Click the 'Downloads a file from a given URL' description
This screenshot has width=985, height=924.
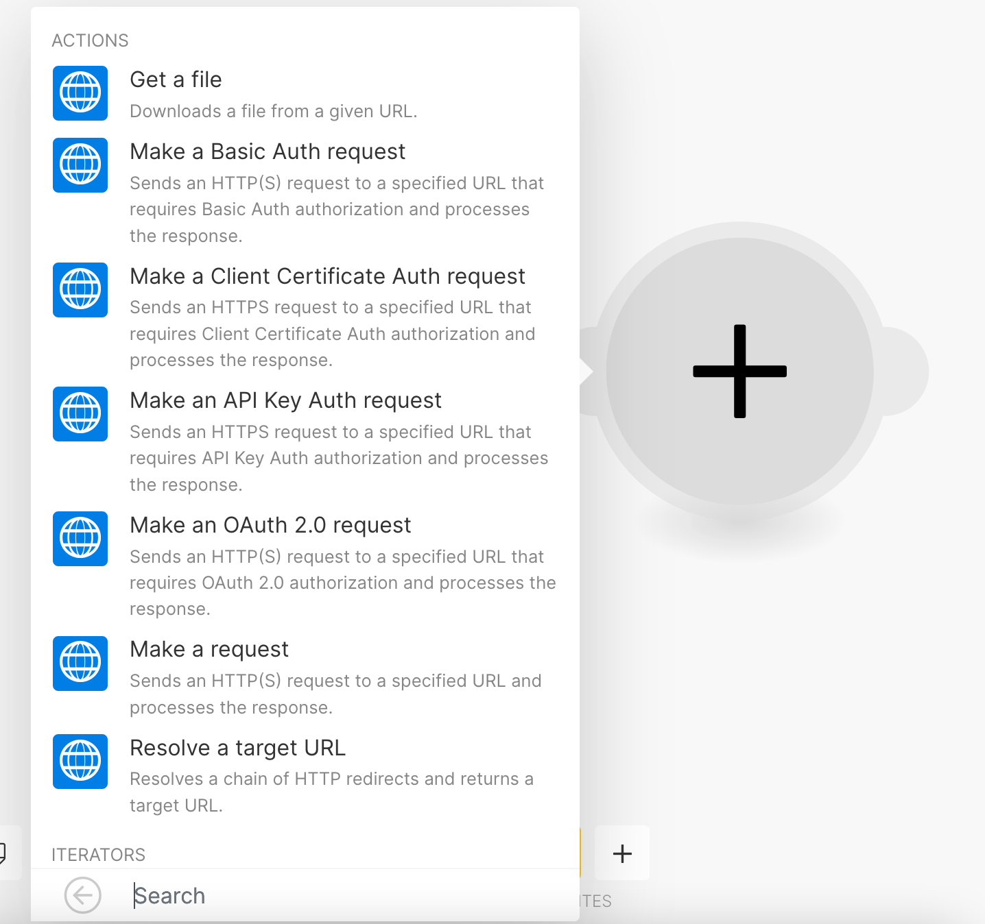pyautogui.click(x=273, y=111)
